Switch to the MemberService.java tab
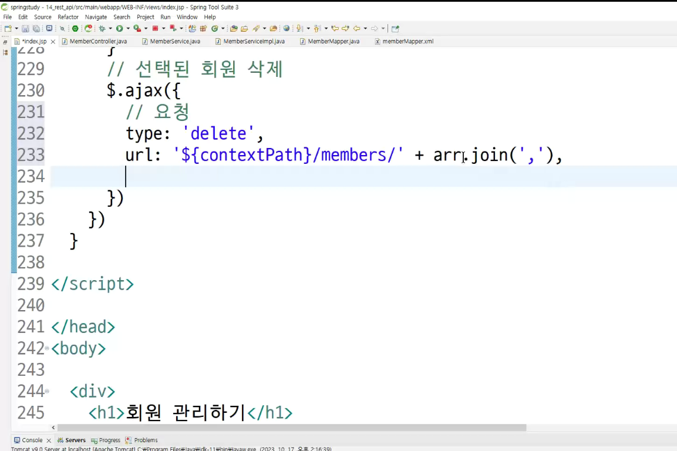This screenshot has width=677, height=451. (x=171, y=42)
